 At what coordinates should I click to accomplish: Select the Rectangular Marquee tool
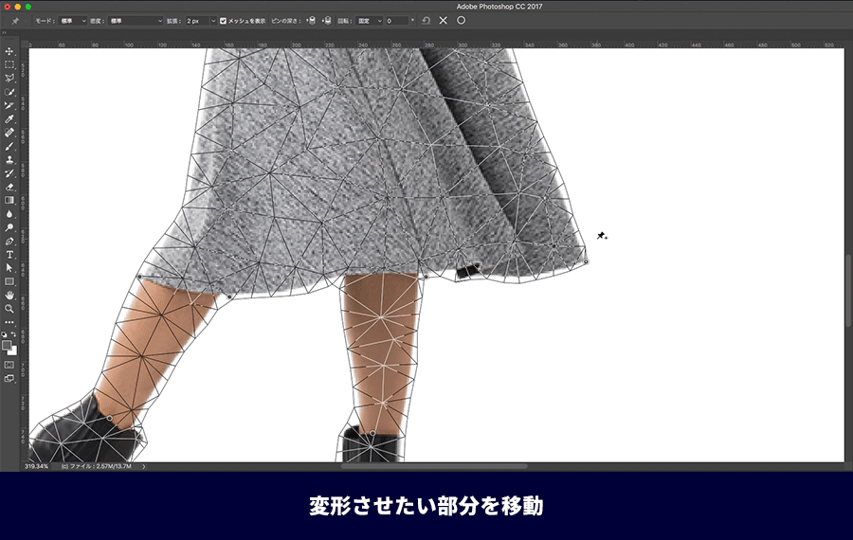click(9, 64)
